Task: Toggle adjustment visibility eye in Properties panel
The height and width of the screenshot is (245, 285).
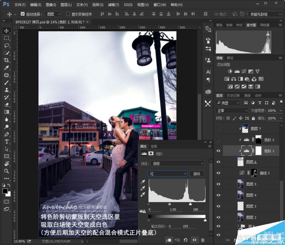Action: (194, 240)
